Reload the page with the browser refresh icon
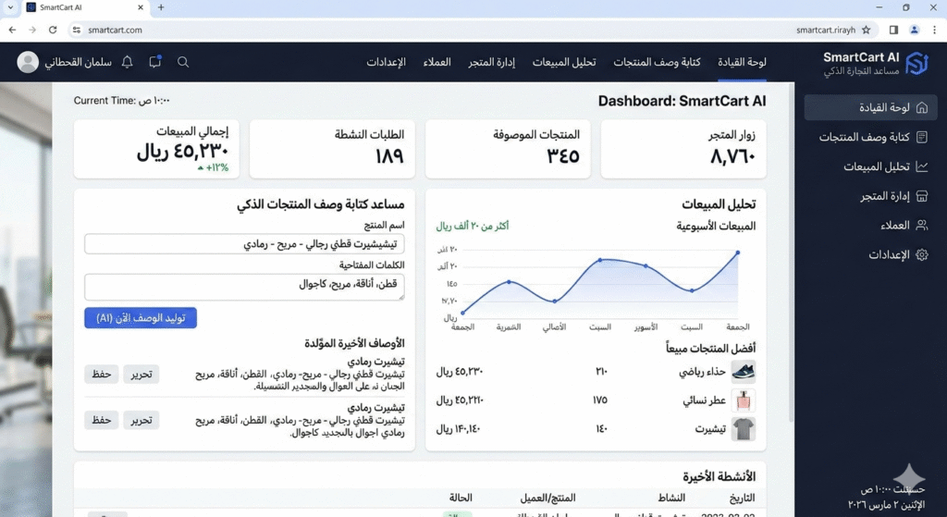 pos(53,30)
